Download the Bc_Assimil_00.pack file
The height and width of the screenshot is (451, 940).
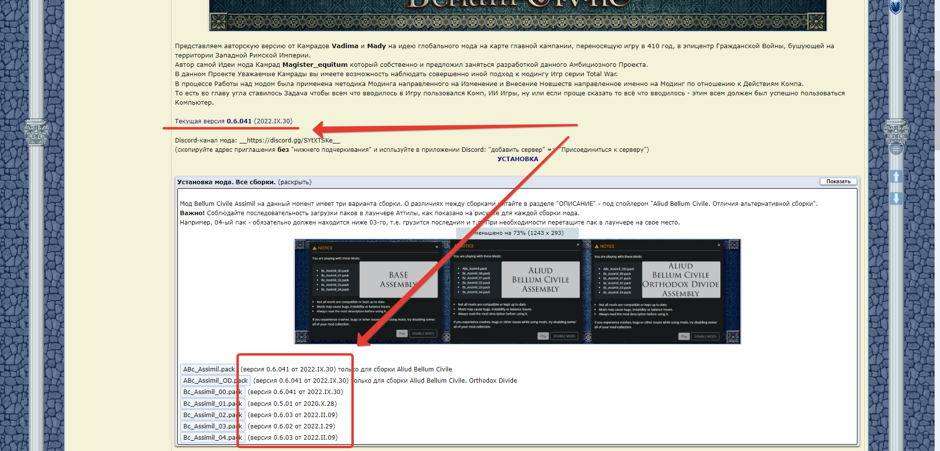click(212, 392)
